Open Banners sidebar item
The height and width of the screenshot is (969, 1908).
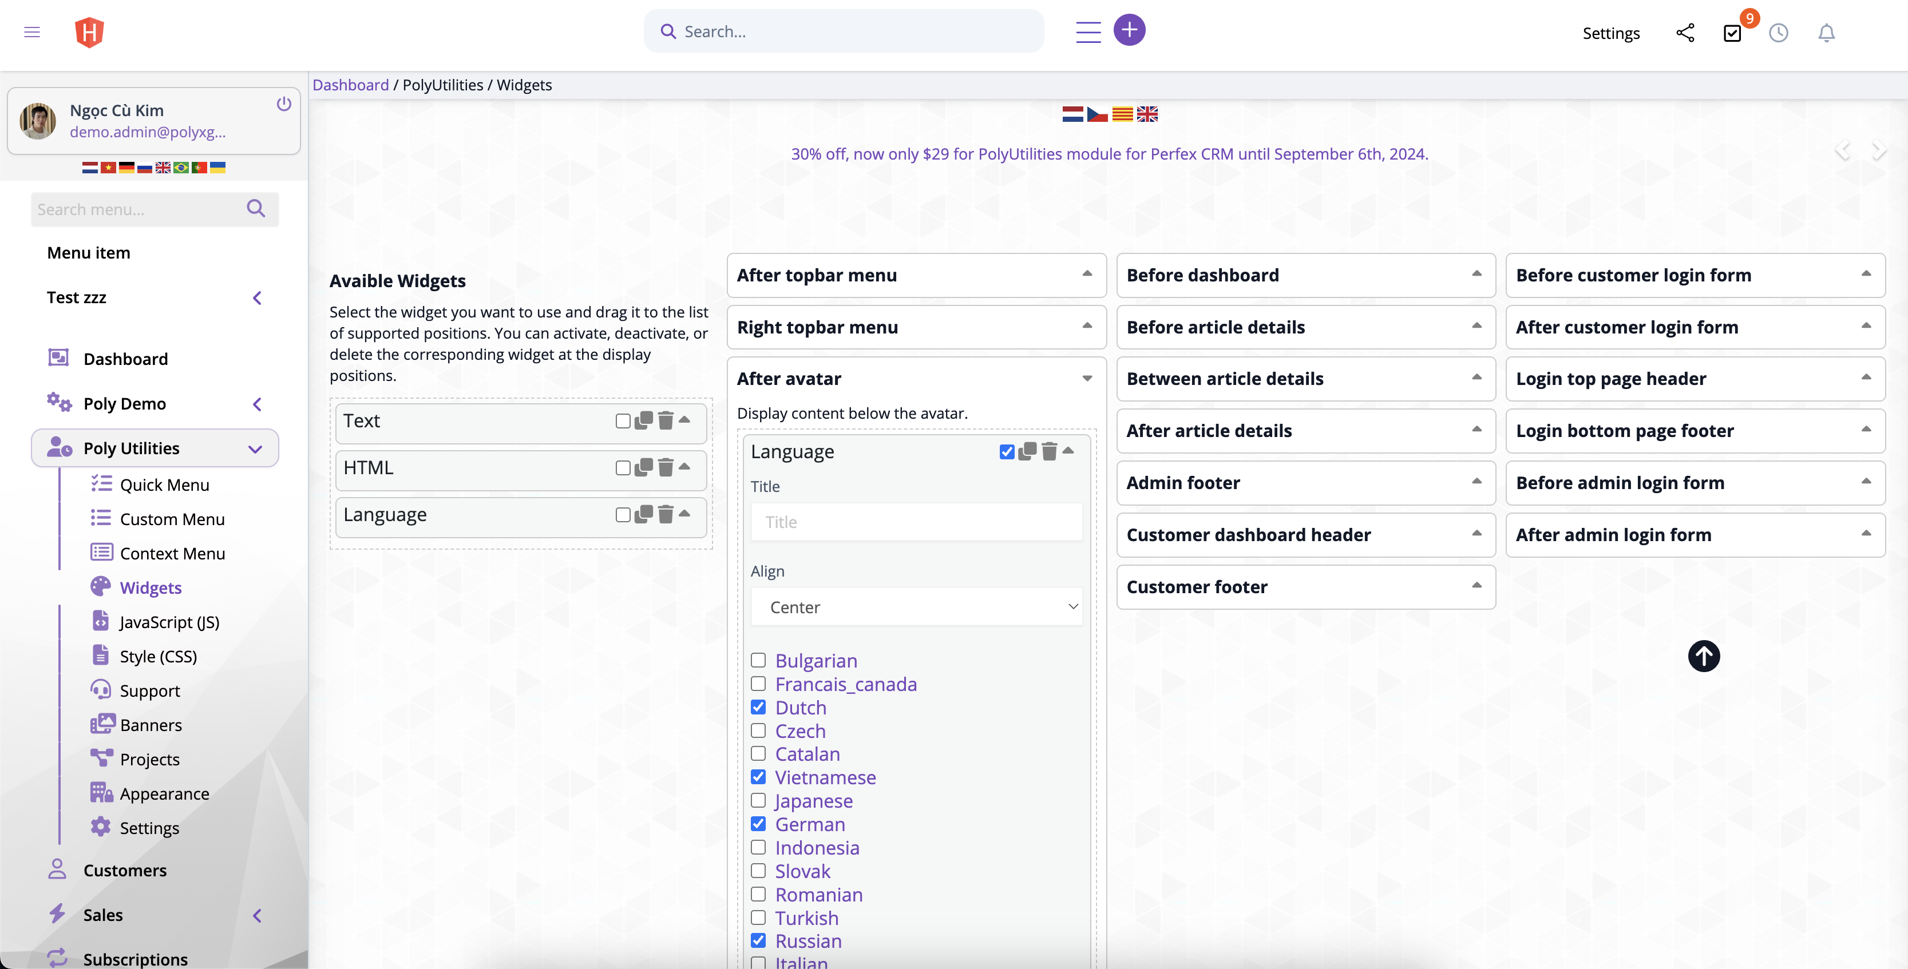tap(151, 725)
